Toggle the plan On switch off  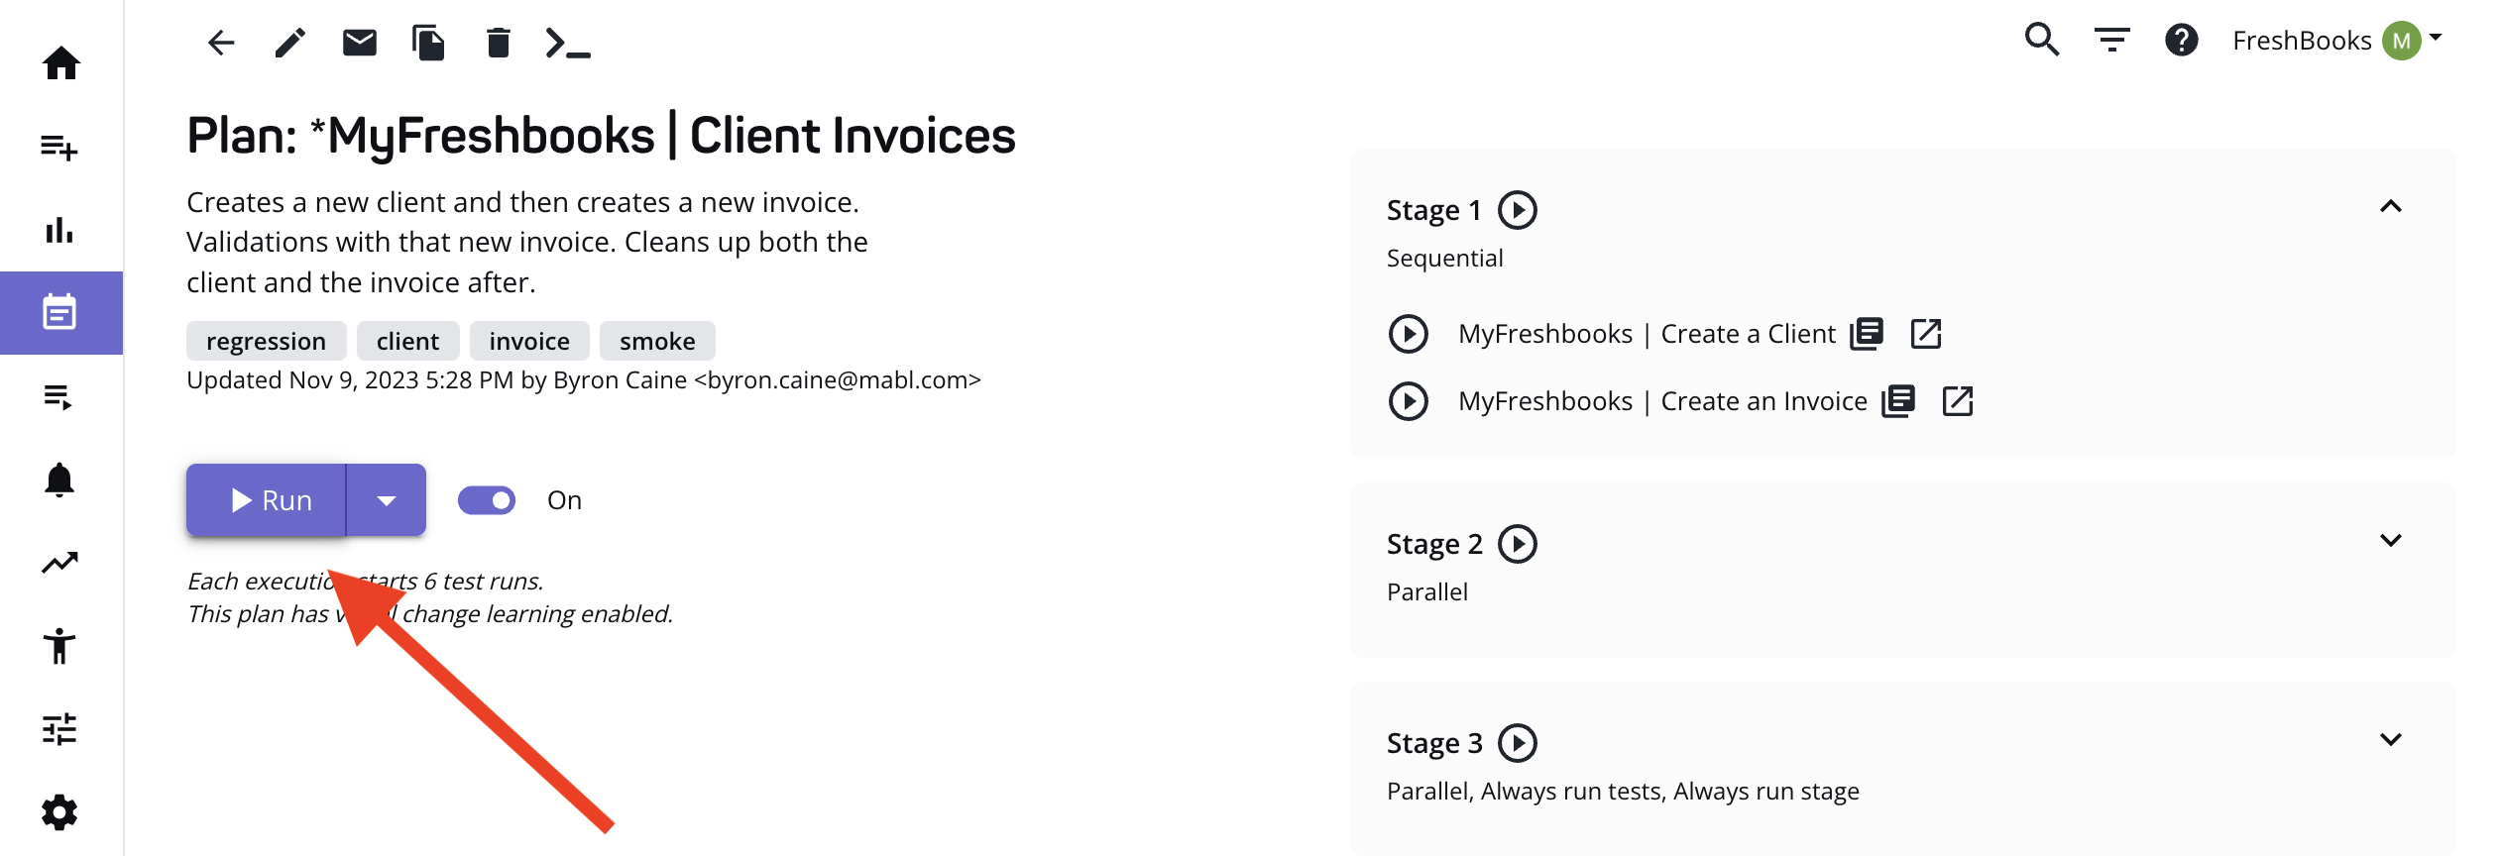(487, 500)
